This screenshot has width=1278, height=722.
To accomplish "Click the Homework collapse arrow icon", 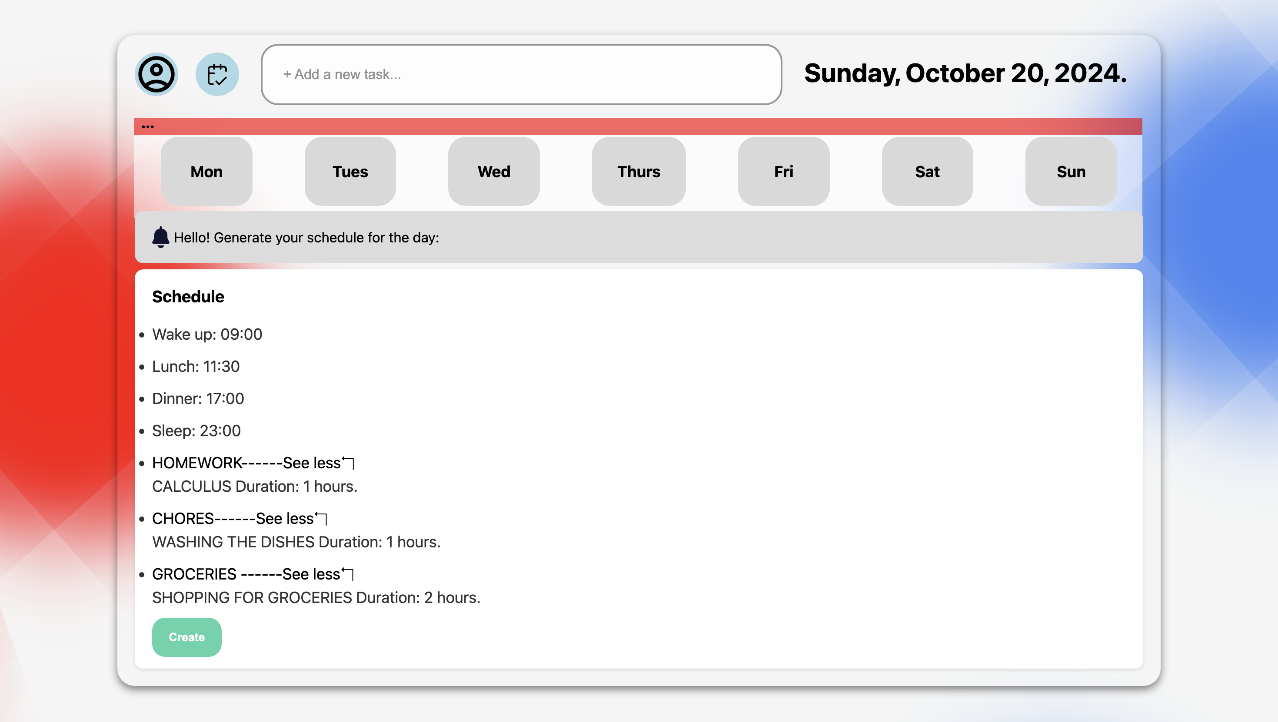I will coord(349,462).
